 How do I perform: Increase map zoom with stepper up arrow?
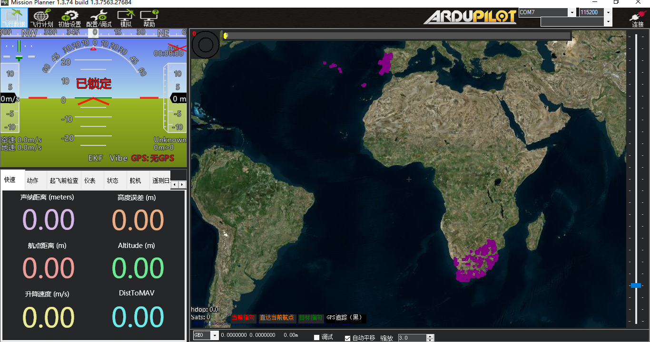pos(430,336)
